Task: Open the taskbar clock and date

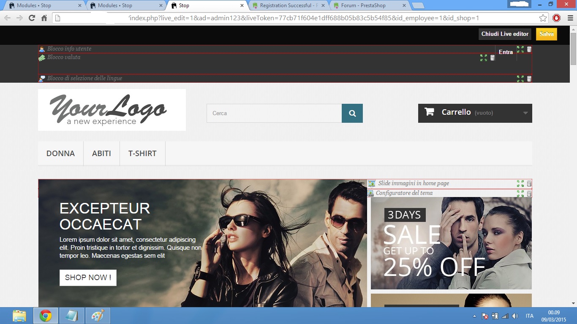Action: 554,316
